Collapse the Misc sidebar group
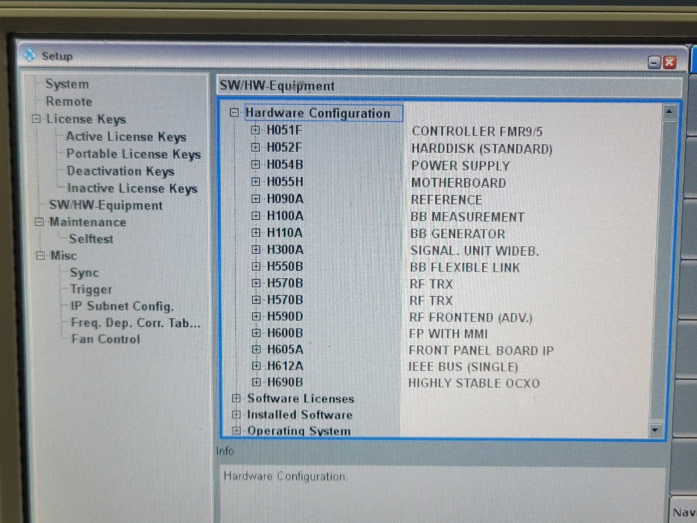The image size is (697, 523). tap(39, 256)
